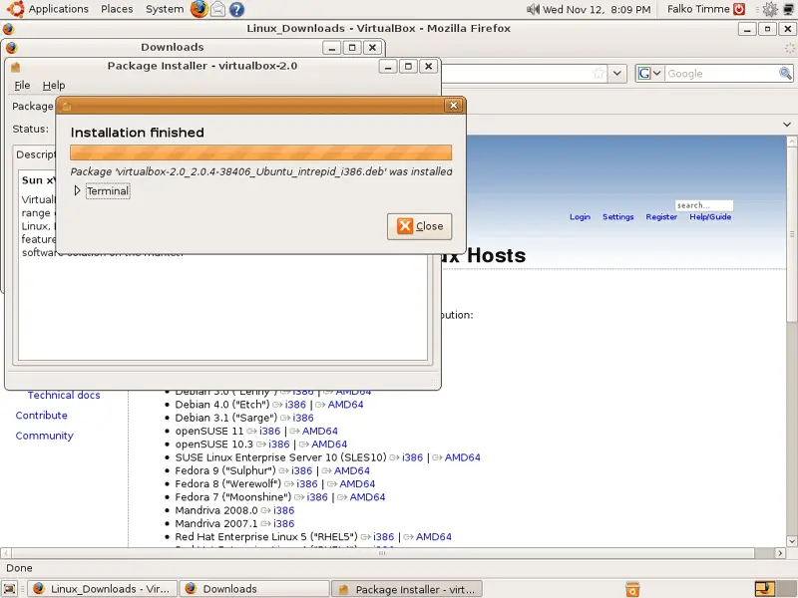
Task: Click the chevron dropdown below the search bar
Action: pos(787,125)
